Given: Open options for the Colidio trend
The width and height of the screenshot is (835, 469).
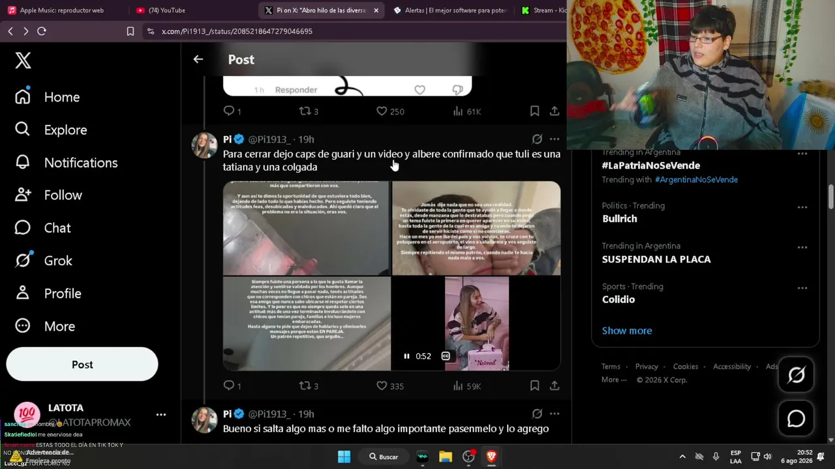Looking at the screenshot, I should click(x=802, y=288).
